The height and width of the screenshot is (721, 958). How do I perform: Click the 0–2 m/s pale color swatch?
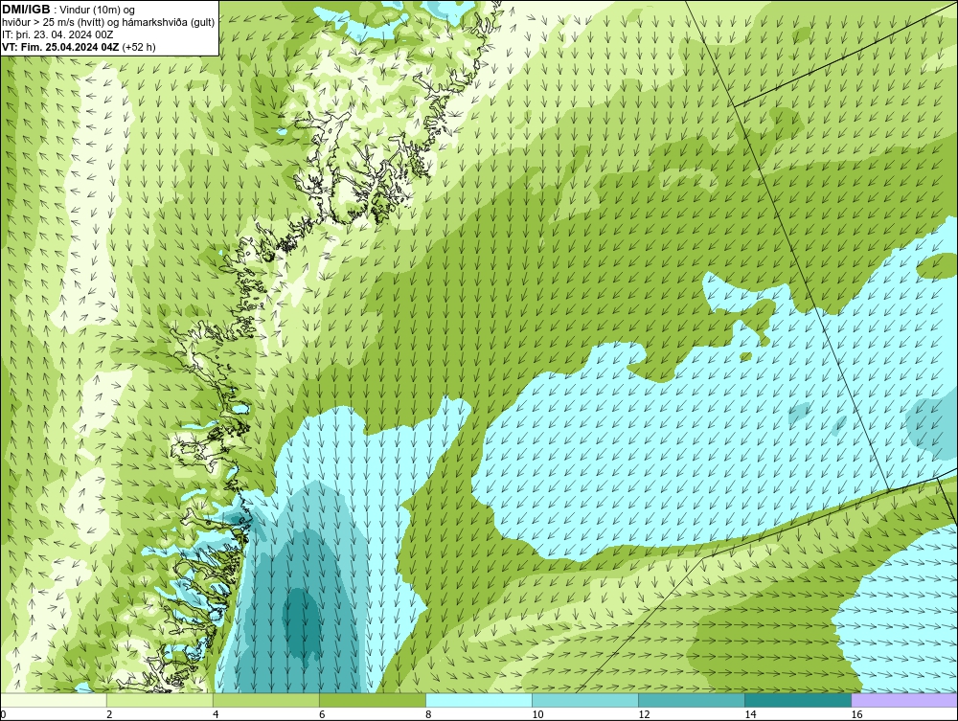pyautogui.click(x=54, y=700)
